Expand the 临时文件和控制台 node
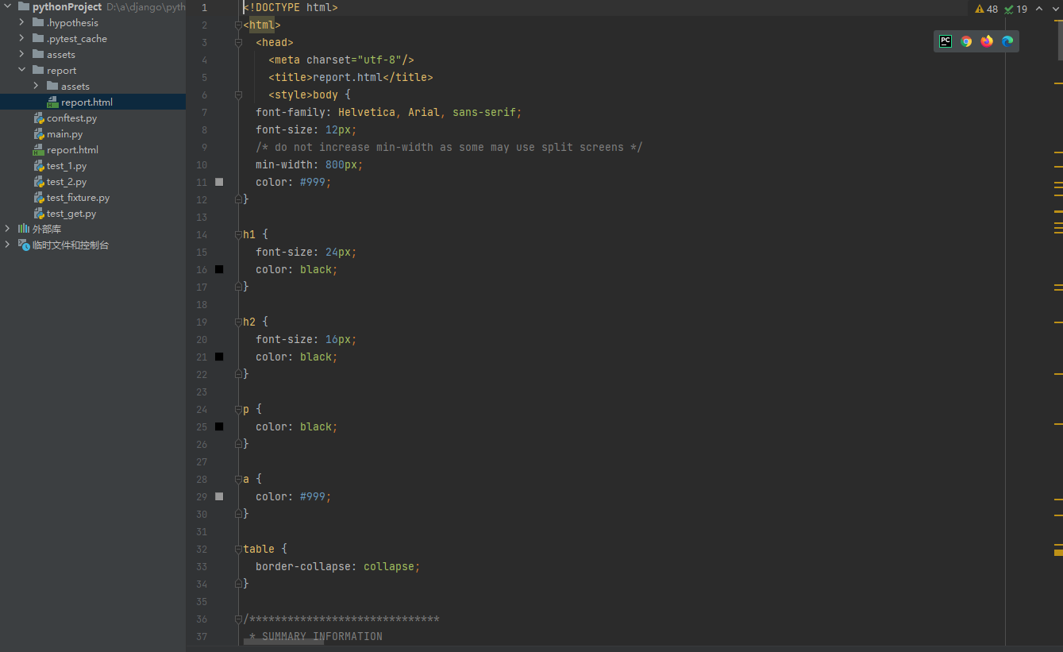 click(x=8, y=245)
